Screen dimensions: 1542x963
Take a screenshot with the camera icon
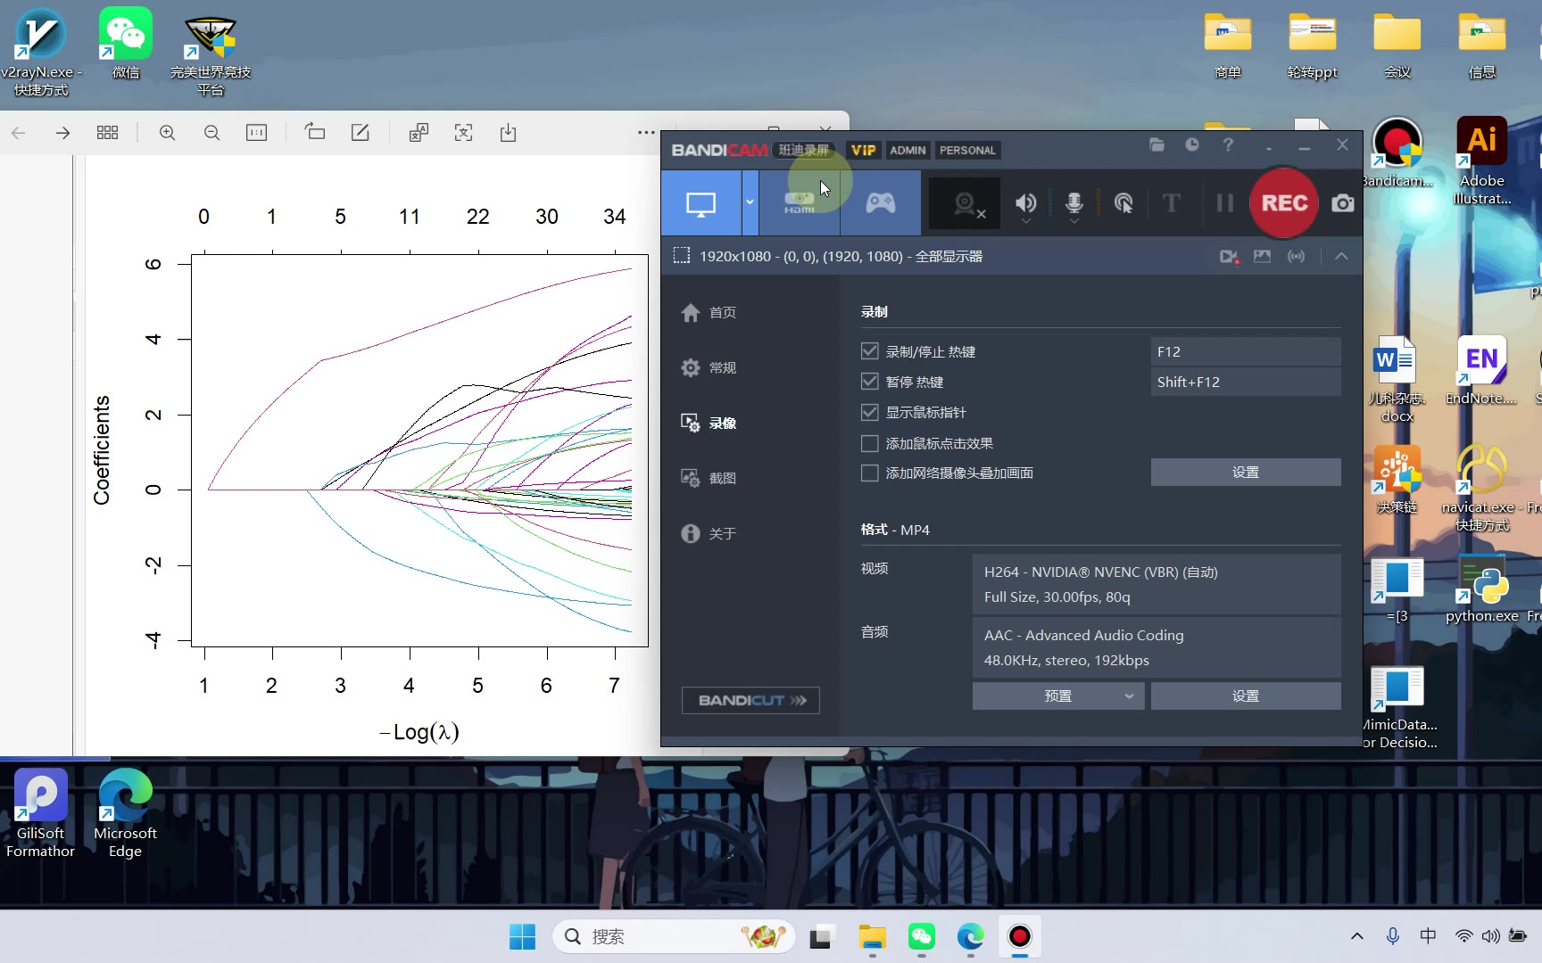1342,203
